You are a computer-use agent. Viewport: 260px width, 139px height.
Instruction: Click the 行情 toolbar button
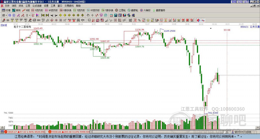pyautogui.click(x=6, y=10)
